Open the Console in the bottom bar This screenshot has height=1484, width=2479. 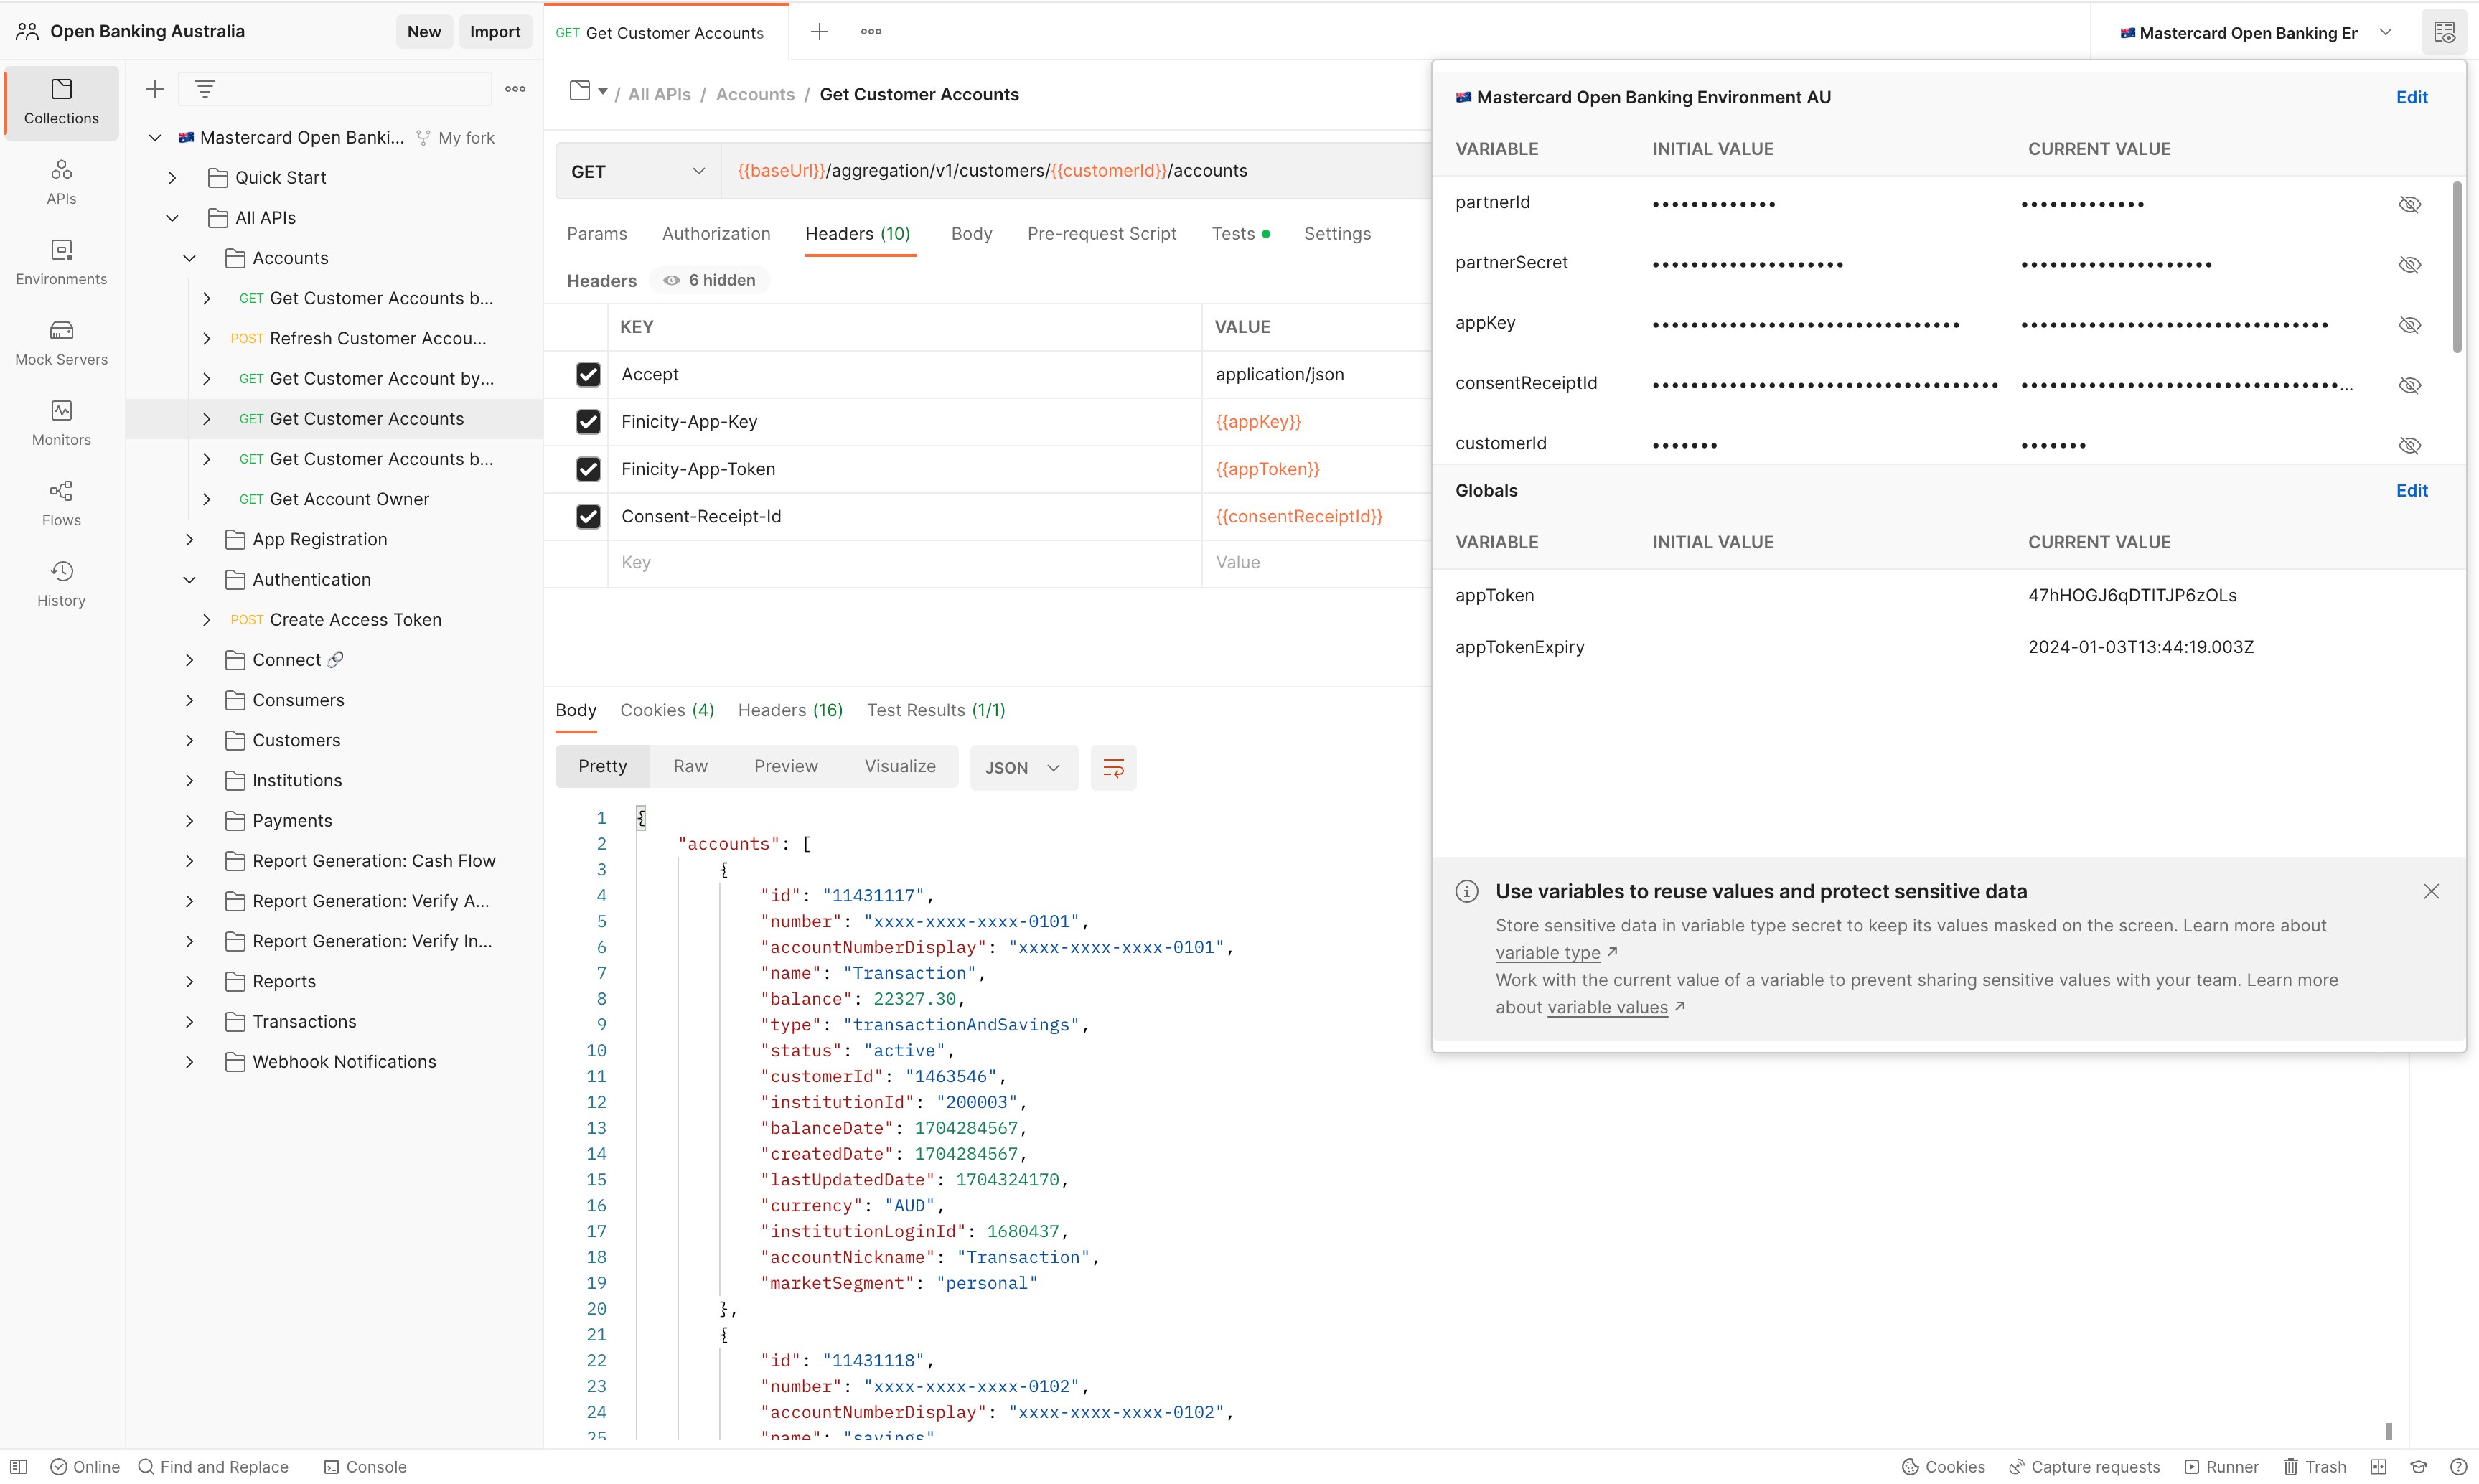365,1466
